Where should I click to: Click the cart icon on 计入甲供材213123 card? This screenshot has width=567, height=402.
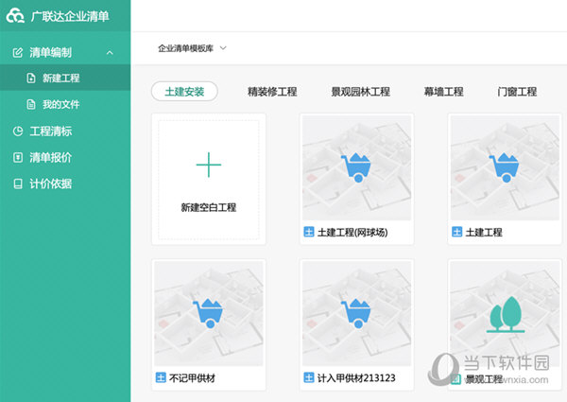tap(356, 313)
